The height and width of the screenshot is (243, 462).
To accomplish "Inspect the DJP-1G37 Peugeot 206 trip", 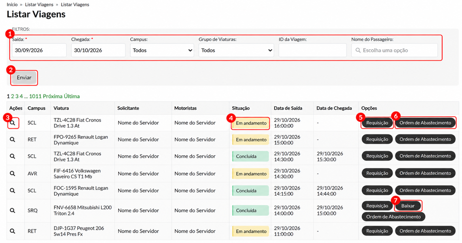I will pos(12,231).
